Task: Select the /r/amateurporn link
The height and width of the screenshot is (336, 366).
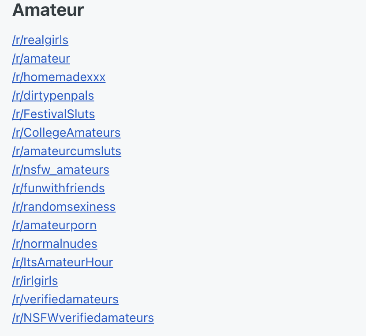Action: pos(54,225)
